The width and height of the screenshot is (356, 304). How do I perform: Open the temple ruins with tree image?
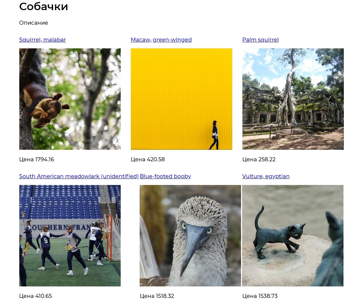[293, 99]
